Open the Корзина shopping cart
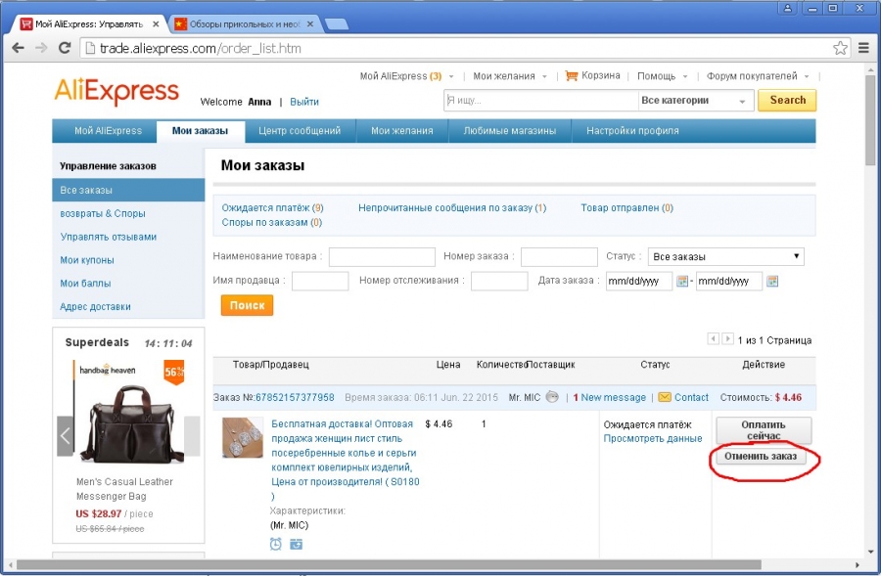This screenshot has height=576, width=881. click(x=593, y=76)
